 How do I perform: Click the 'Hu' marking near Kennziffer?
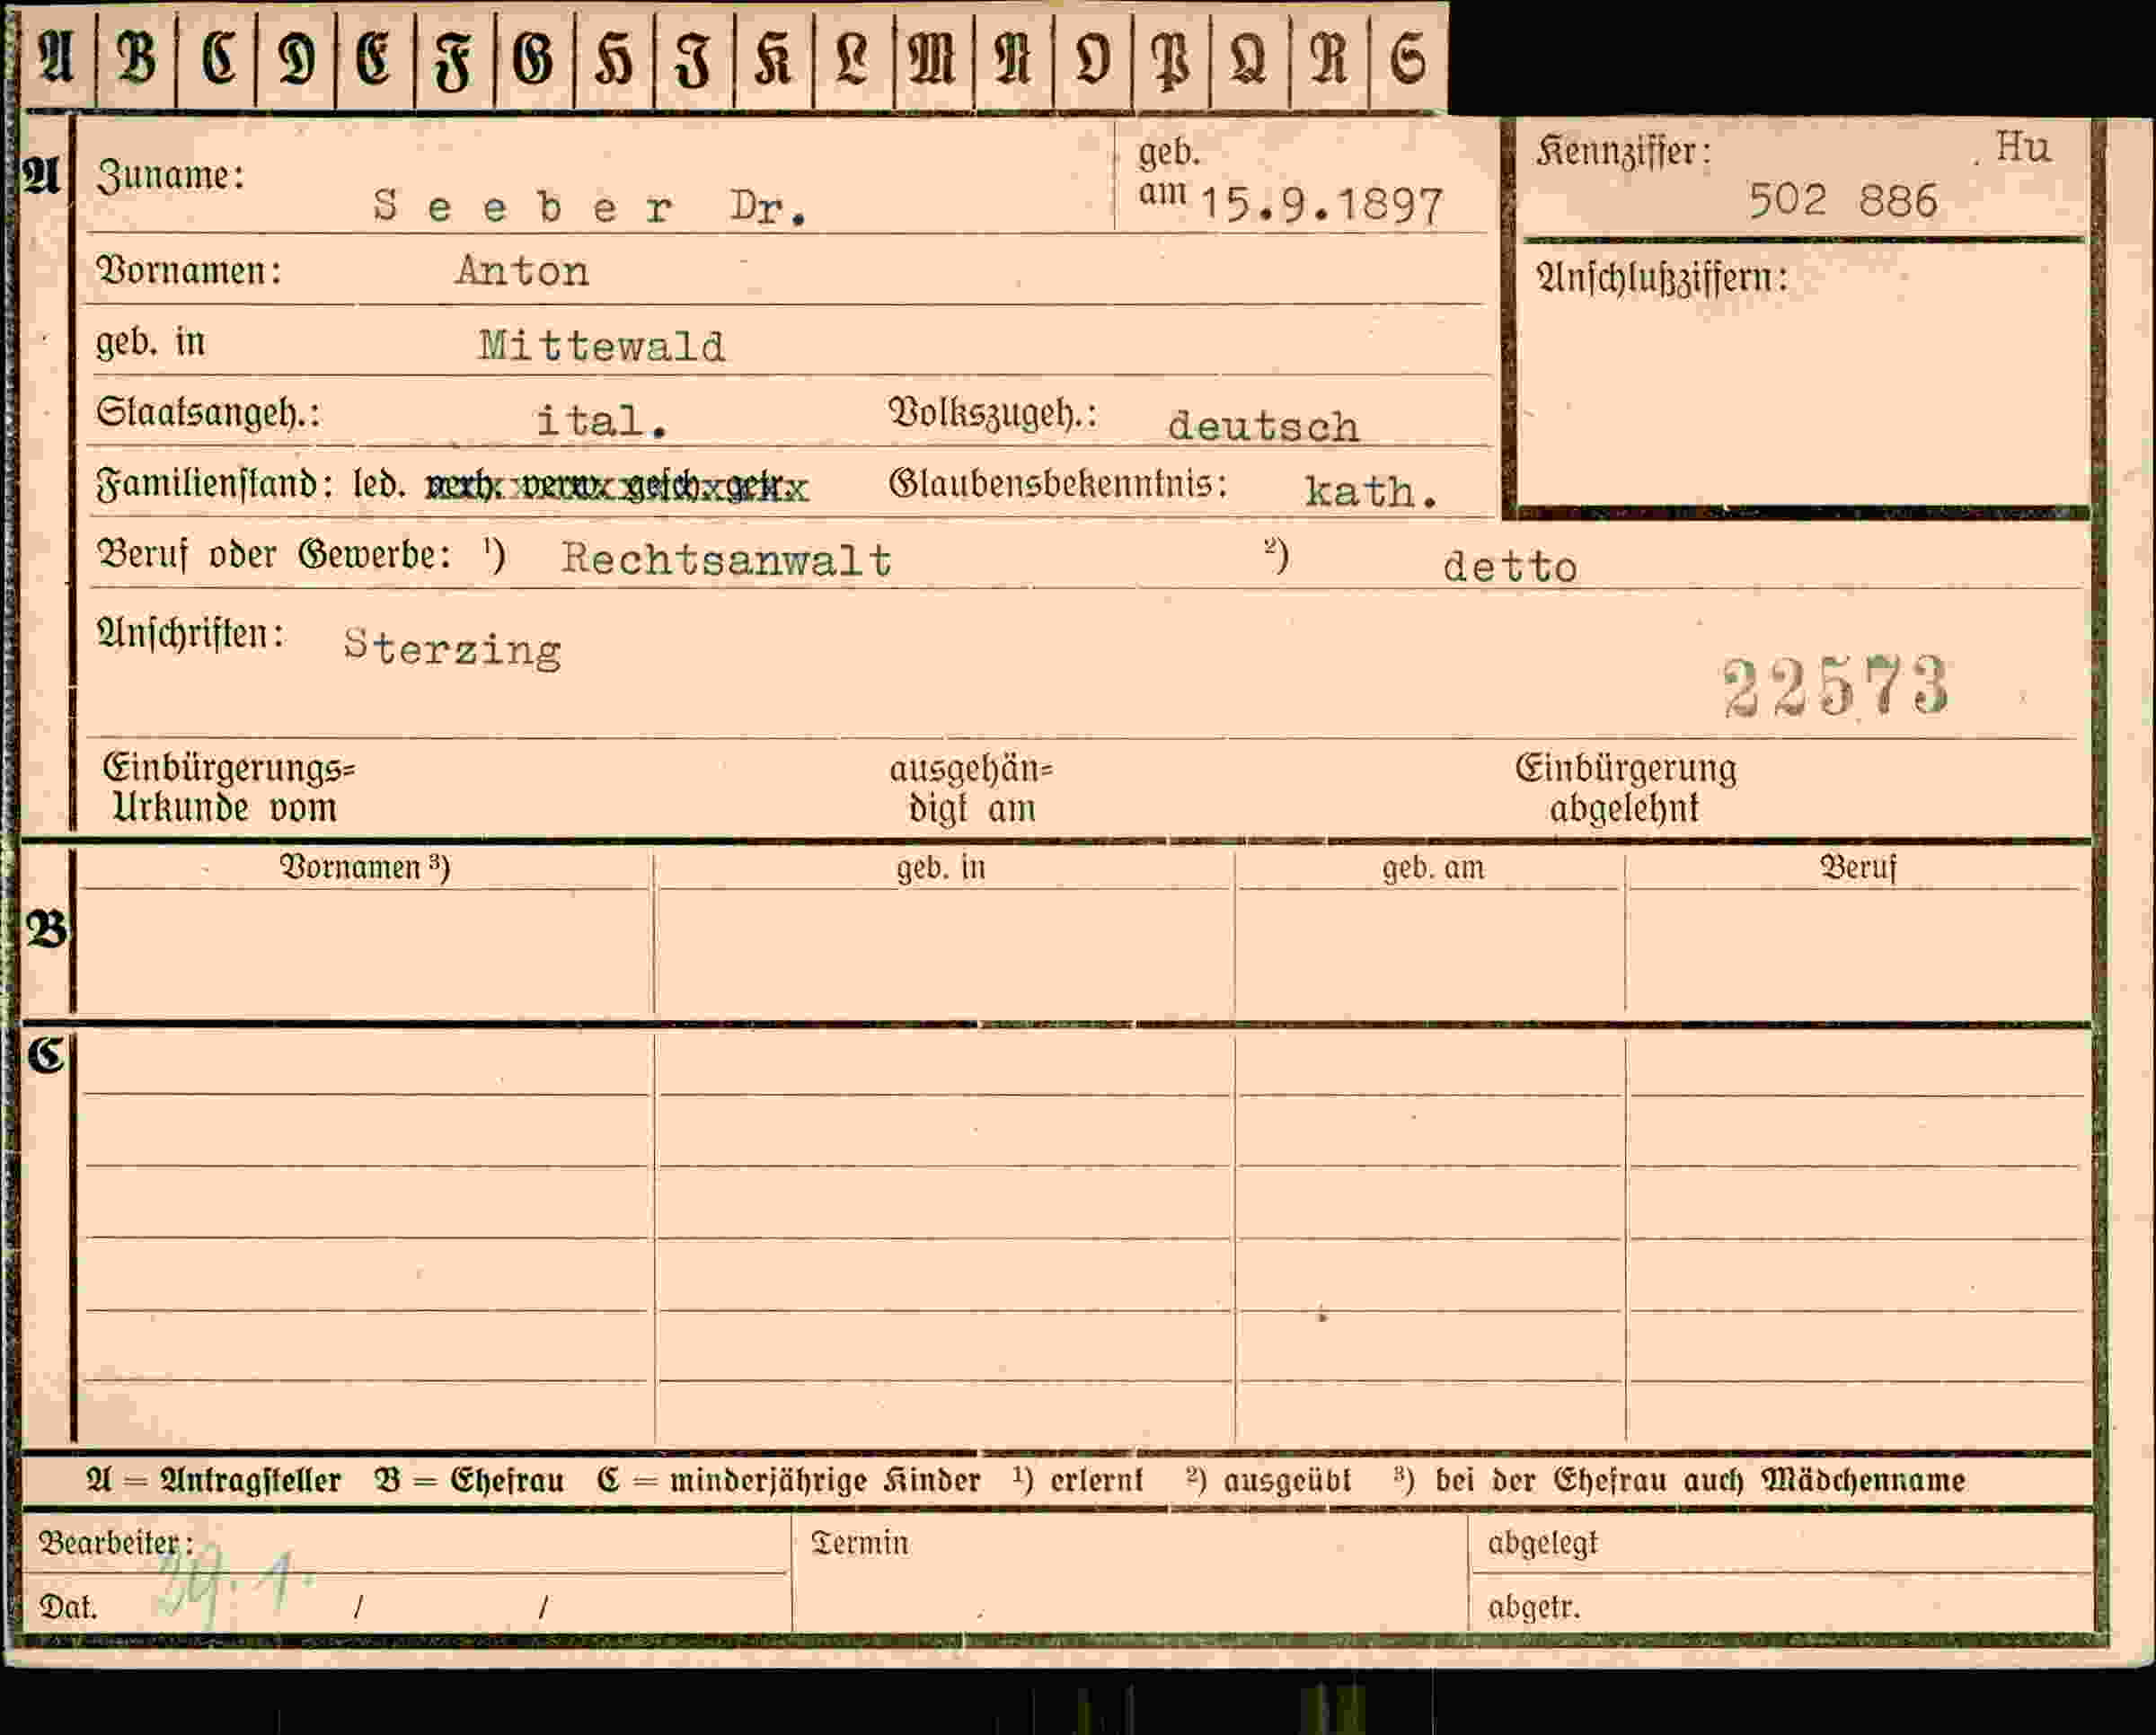(x=2022, y=147)
